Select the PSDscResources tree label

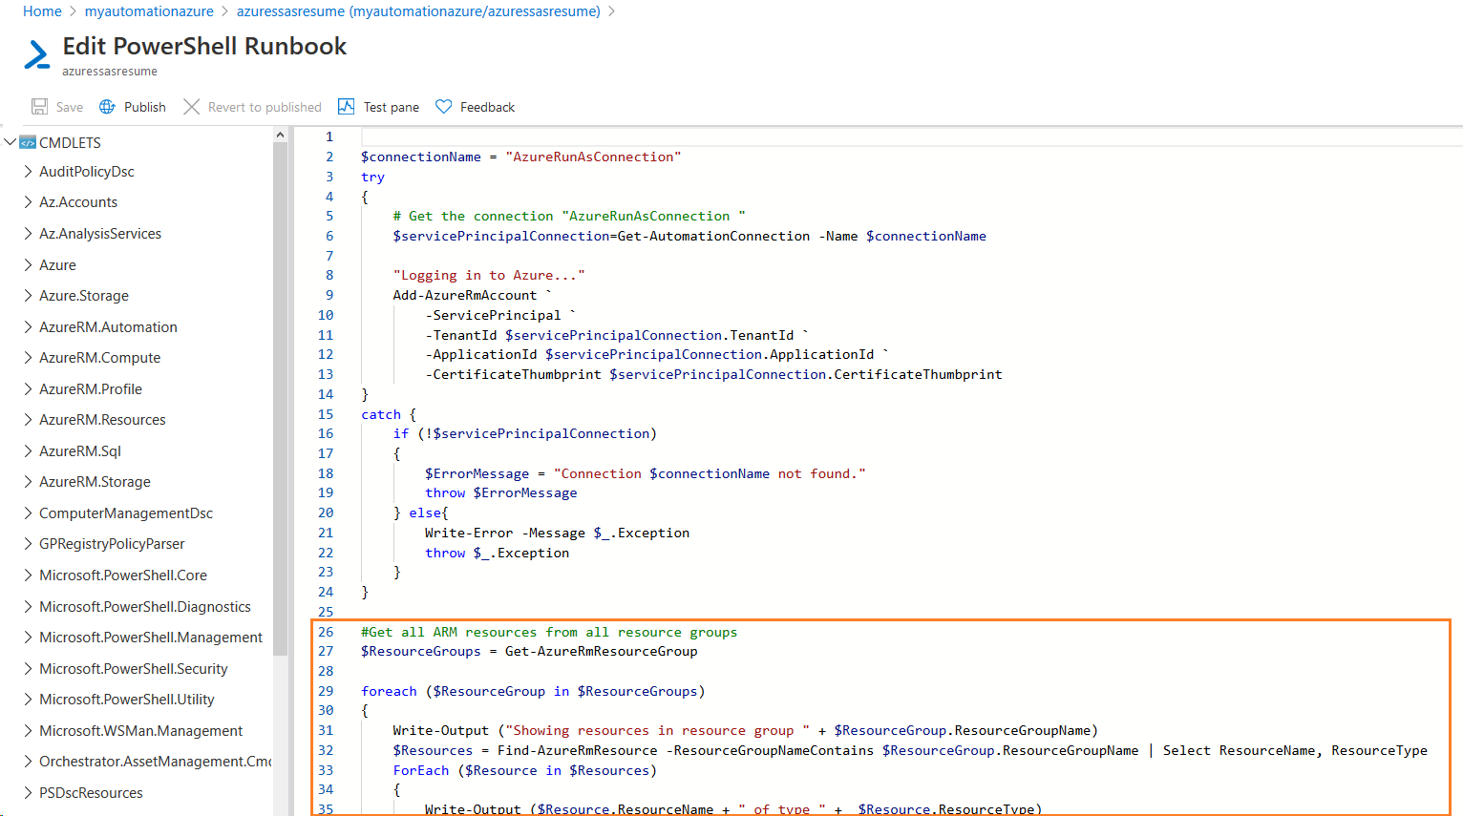[91, 793]
